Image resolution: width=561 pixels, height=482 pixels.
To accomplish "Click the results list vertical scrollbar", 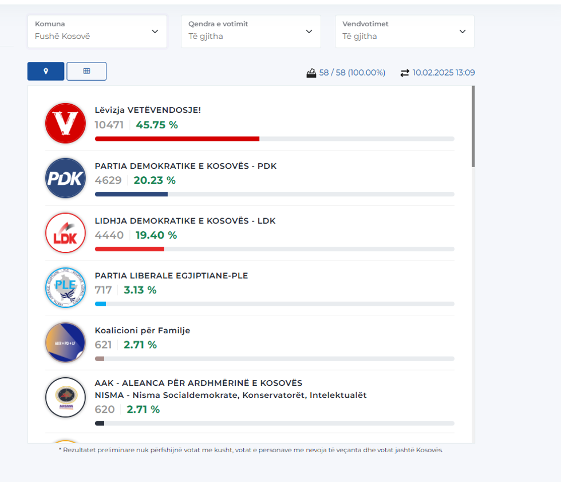I will coord(473,127).
